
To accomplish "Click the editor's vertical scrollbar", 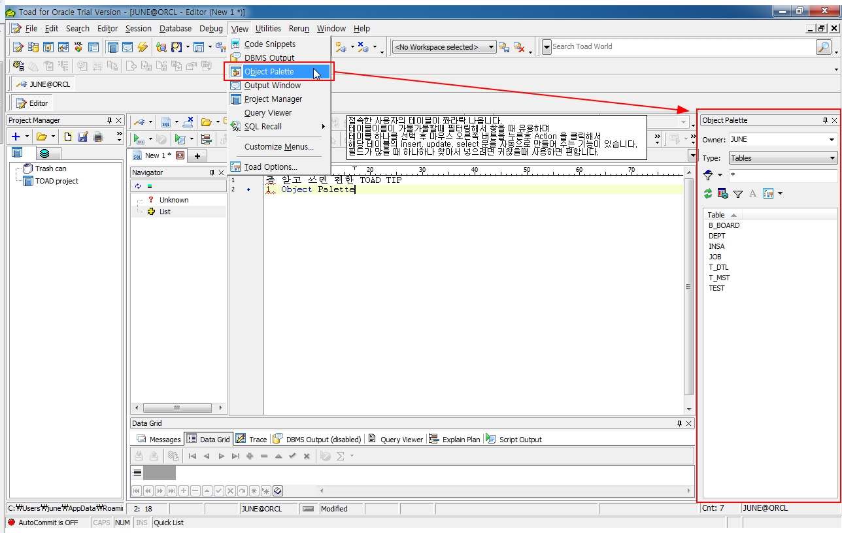I will 688,287.
